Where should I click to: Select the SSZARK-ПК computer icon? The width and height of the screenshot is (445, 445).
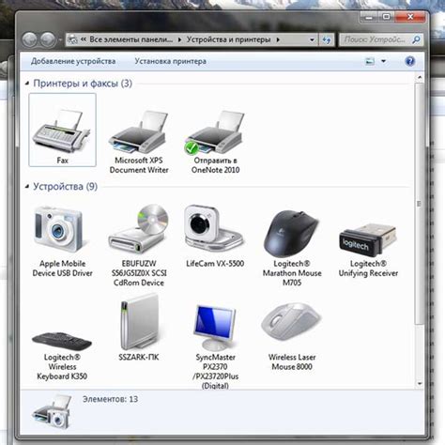[139, 327]
